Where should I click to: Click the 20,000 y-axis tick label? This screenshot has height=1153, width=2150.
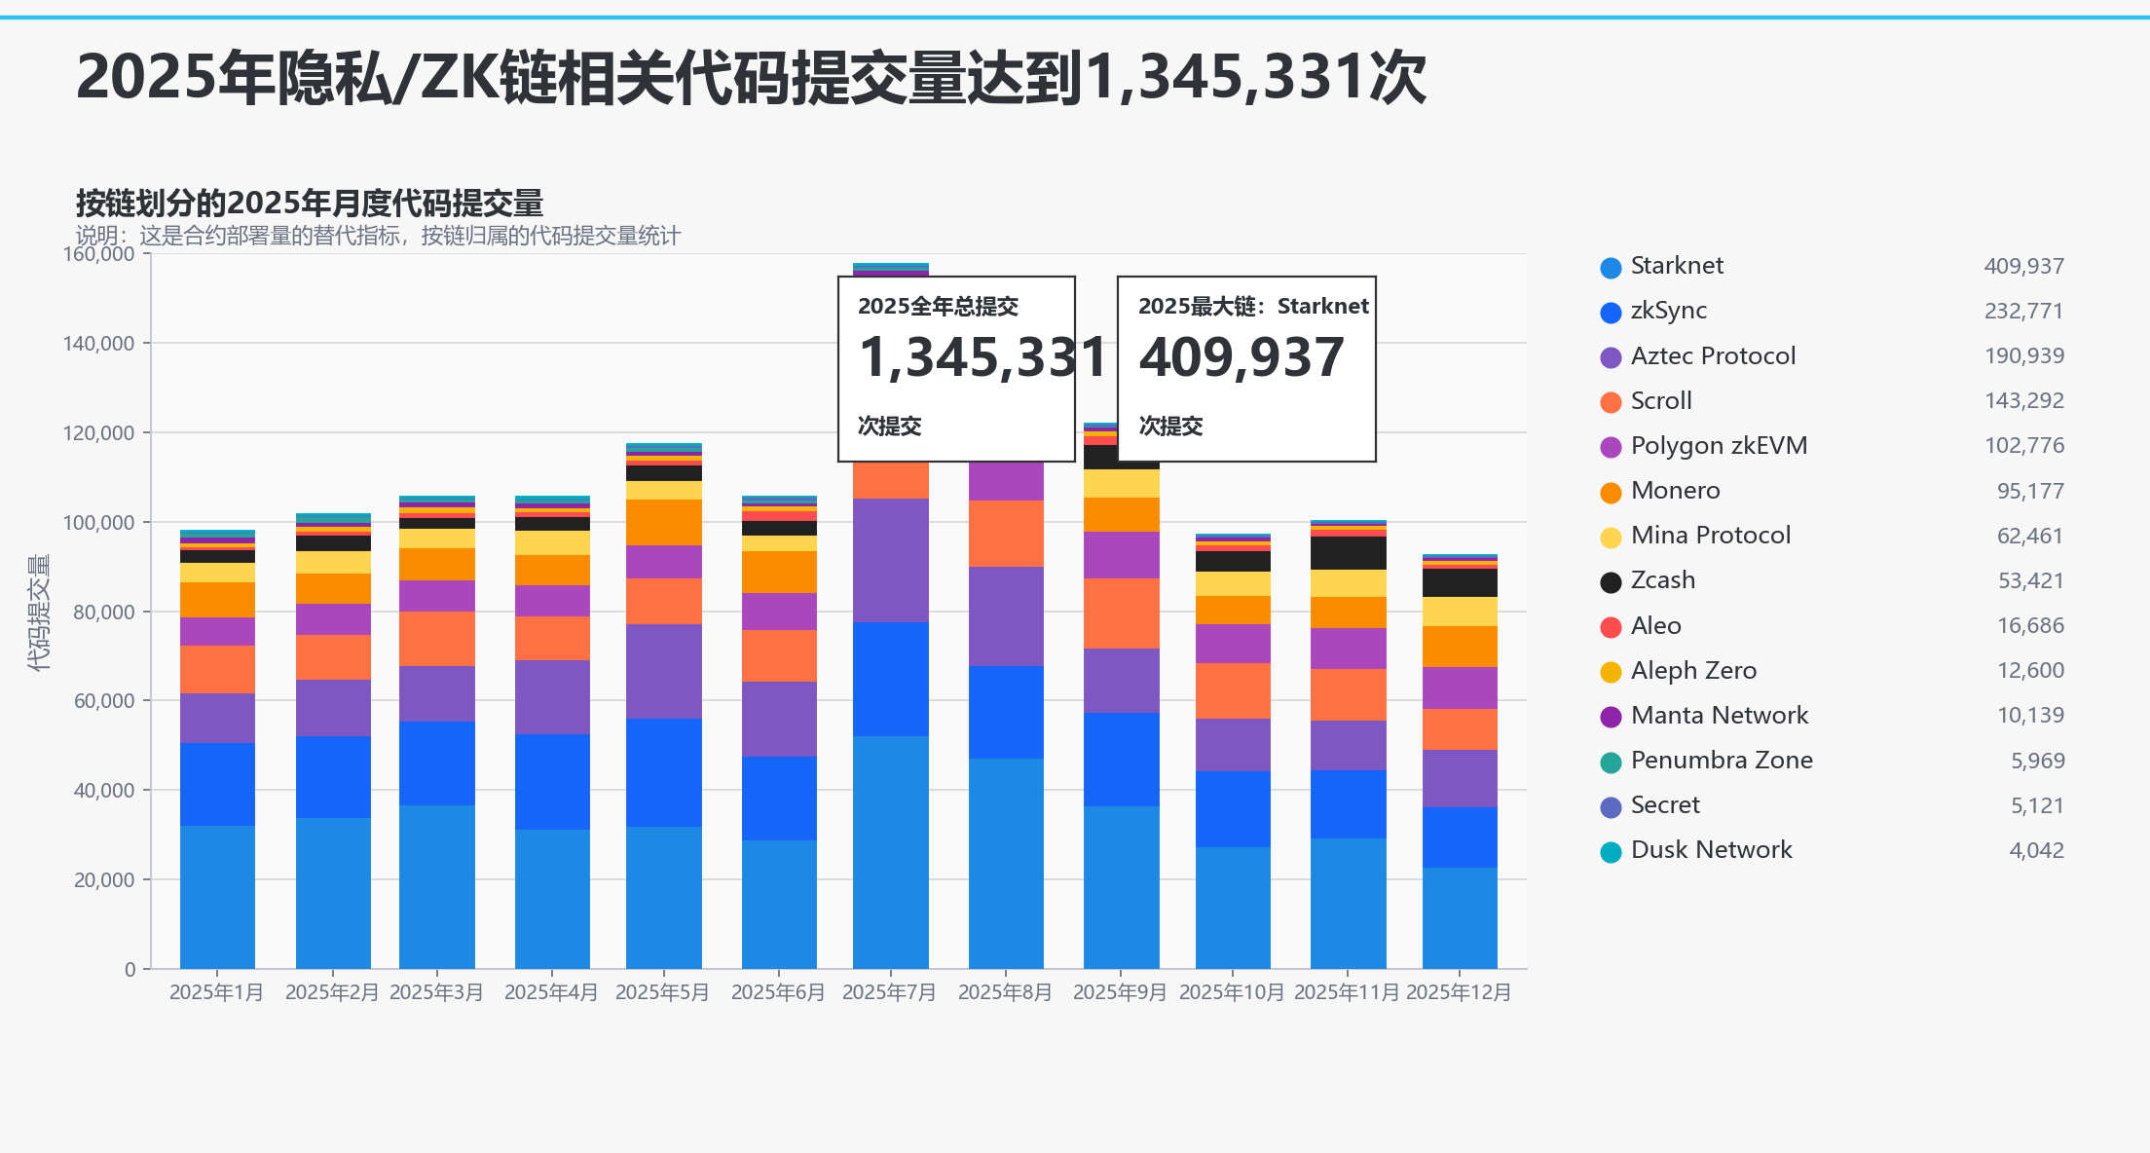(104, 879)
